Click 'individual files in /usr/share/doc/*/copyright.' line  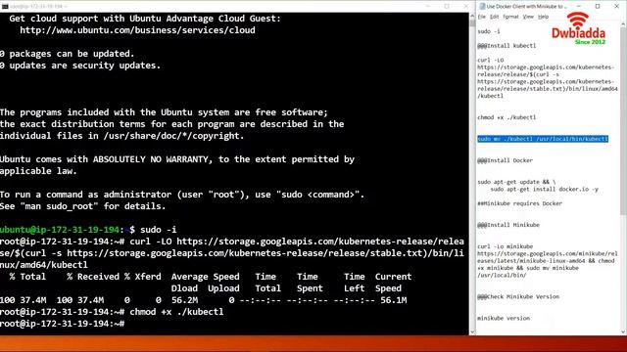pos(121,136)
